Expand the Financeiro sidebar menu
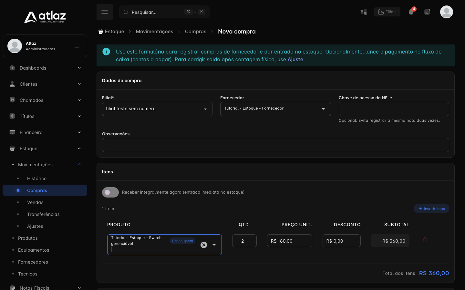Image resolution: width=465 pixels, height=290 pixels. 45,132
